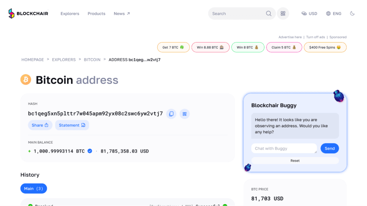The height and width of the screenshot is (206, 367).
Task: Click the Get 7 BTC ad
Action: [x=173, y=47]
